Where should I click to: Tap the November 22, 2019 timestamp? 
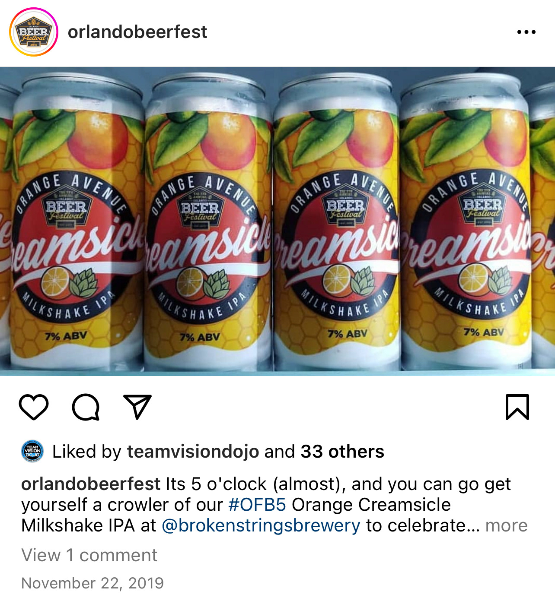pos(92,583)
